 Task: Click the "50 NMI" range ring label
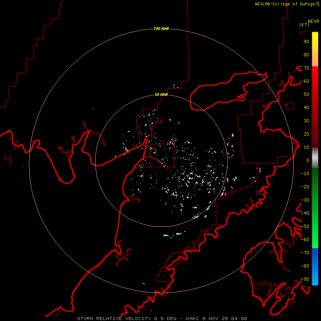(x=161, y=95)
